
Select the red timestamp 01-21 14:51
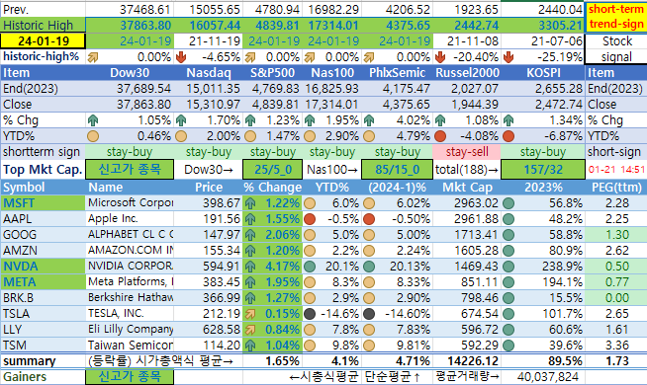tap(616, 169)
